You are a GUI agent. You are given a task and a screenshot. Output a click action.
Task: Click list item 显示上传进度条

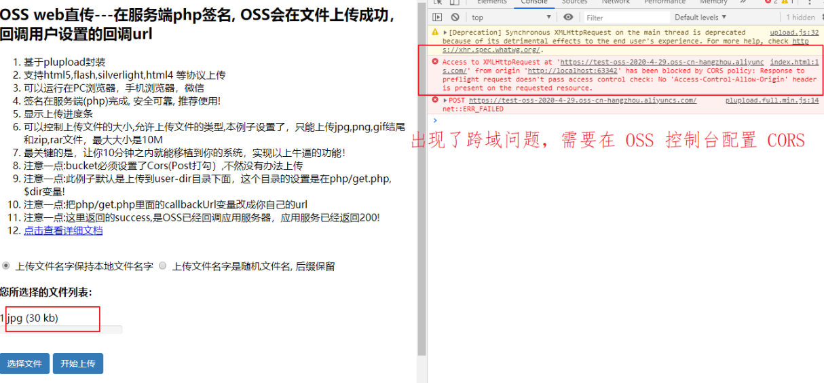pos(58,113)
